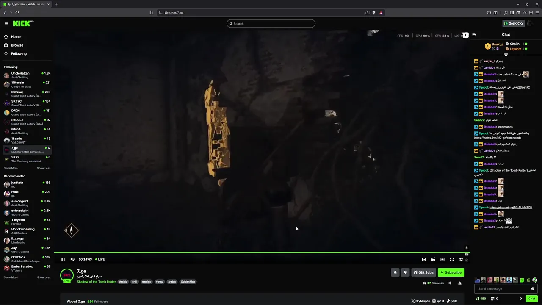Click the green Chat send button
Viewport: 542px width, 305px height.
pyautogui.click(x=532, y=299)
